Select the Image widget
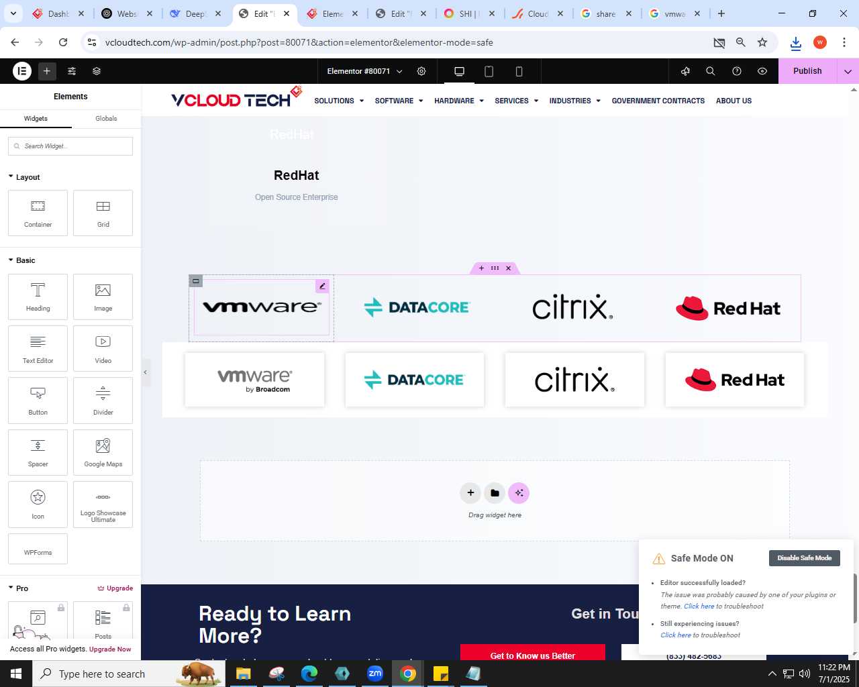This screenshot has height=687, width=859. point(103,297)
